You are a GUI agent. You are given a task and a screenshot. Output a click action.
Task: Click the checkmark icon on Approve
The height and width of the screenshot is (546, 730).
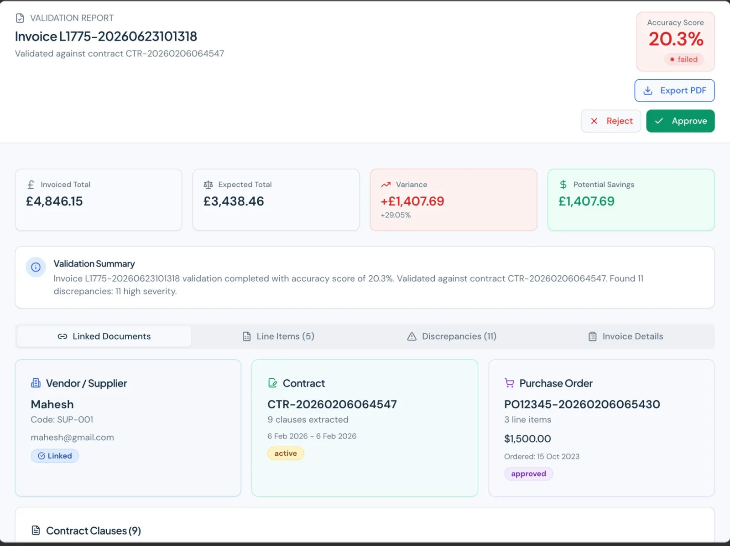pos(659,121)
